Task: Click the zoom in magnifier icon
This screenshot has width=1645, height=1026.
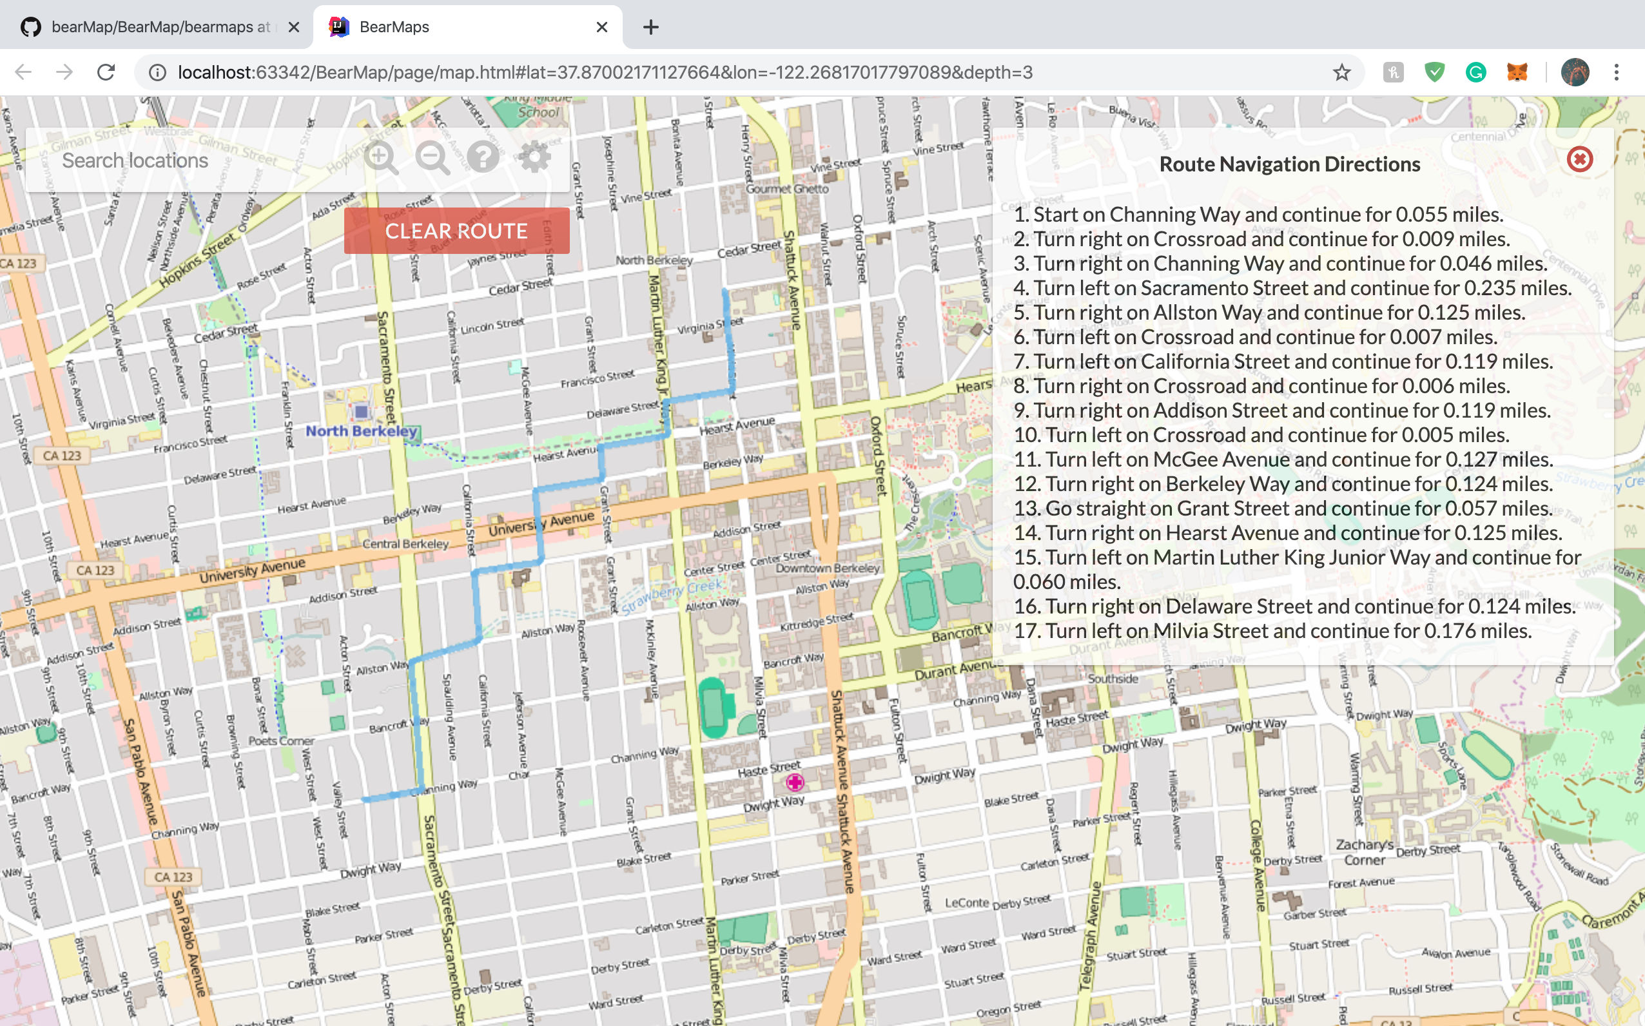Action: click(x=381, y=159)
